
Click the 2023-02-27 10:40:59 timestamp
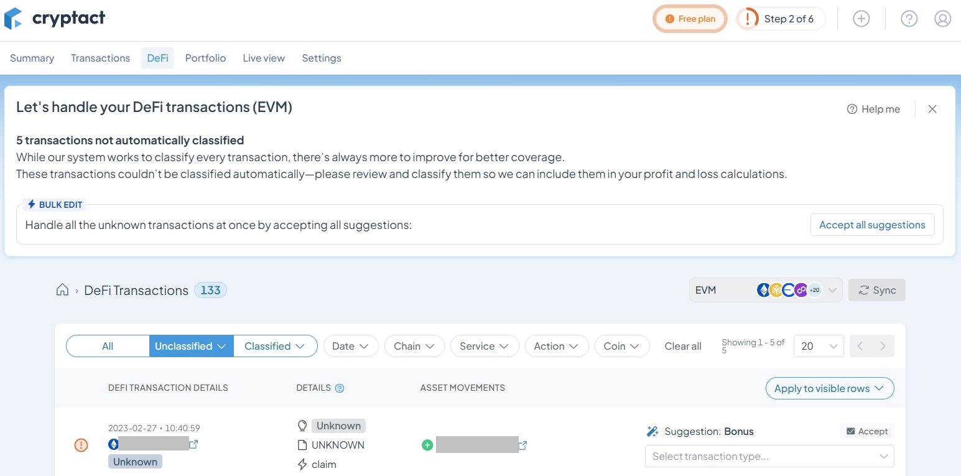click(154, 428)
